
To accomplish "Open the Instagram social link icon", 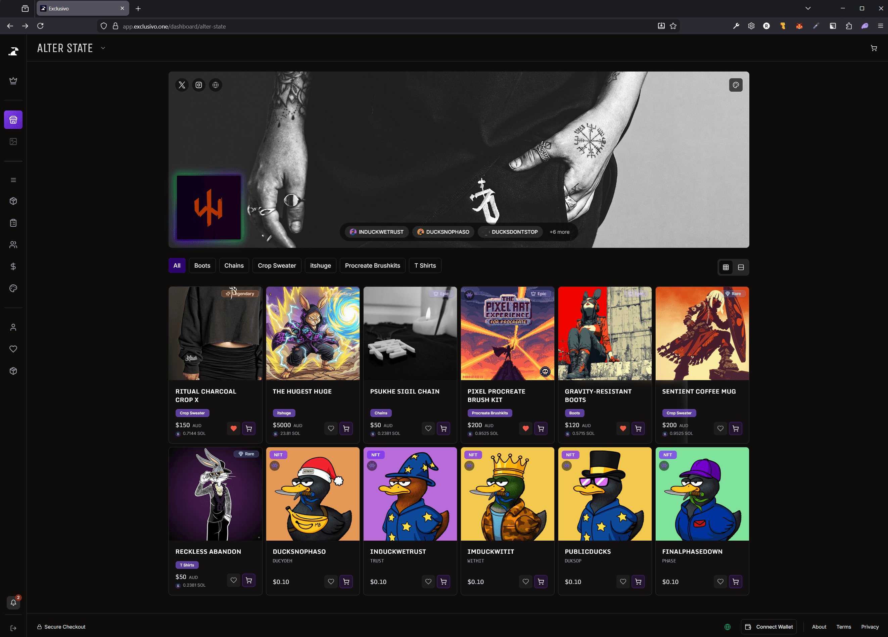I will point(198,85).
